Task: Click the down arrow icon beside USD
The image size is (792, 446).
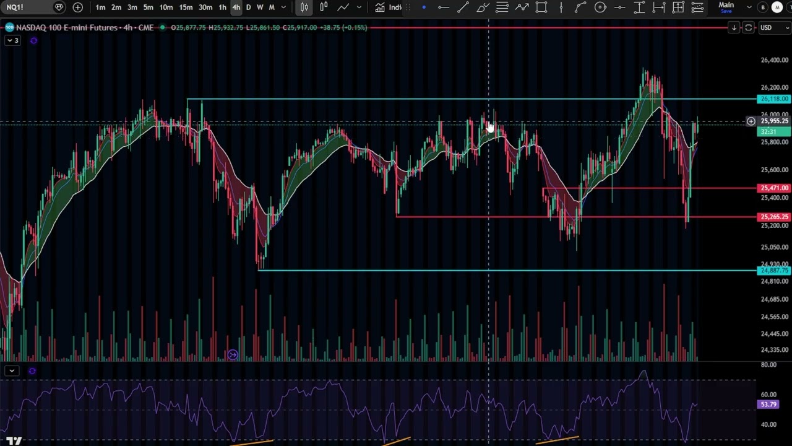Action: coord(734,28)
